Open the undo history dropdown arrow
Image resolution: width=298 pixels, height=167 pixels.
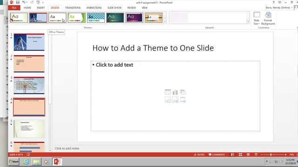(27, 2)
